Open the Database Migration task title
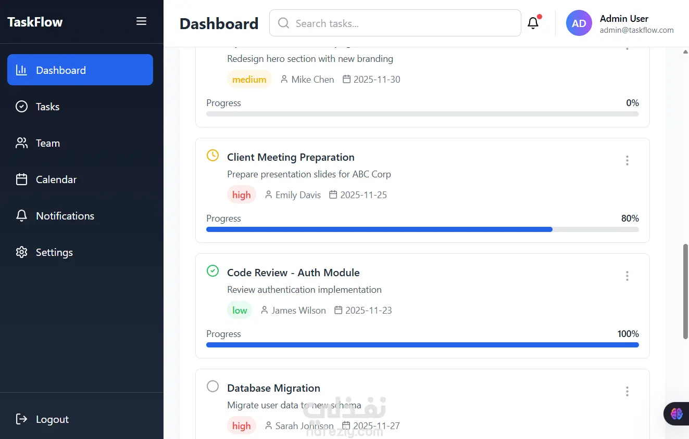This screenshot has height=439, width=689. (x=273, y=388)
